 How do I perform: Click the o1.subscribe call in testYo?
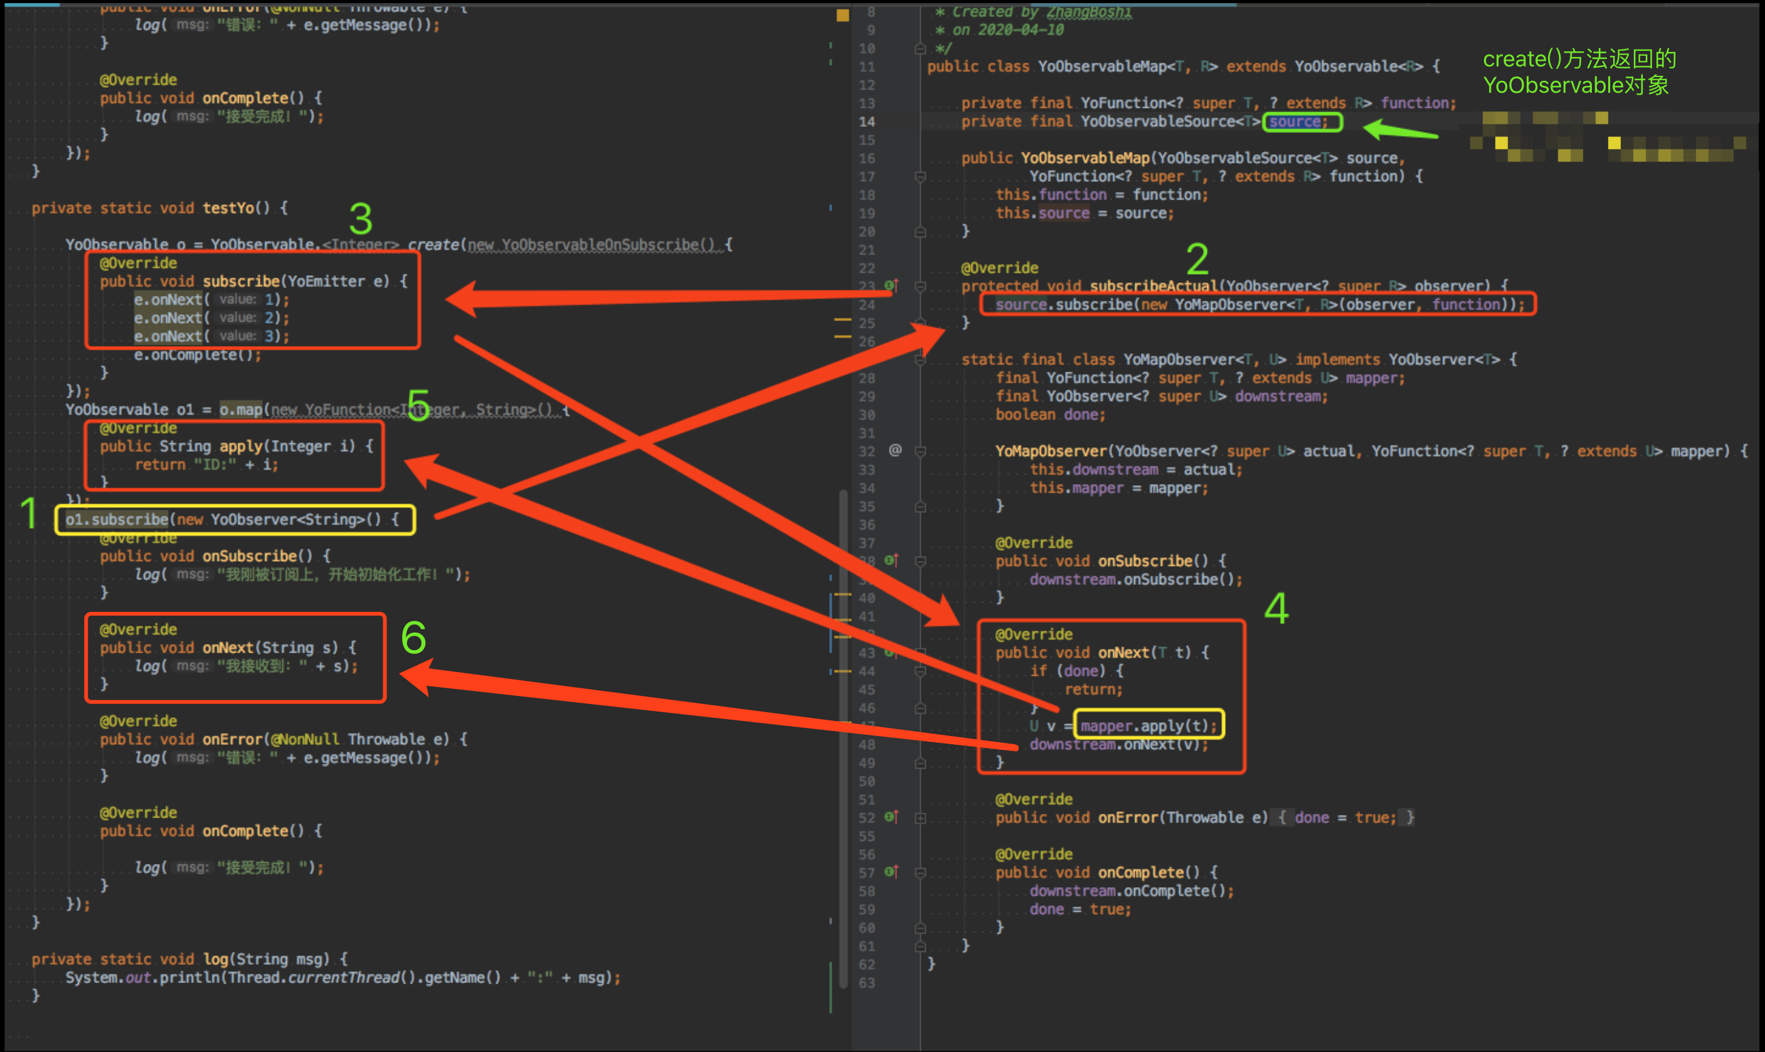point(116,520)
